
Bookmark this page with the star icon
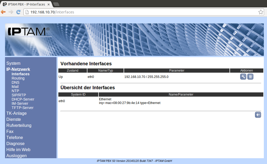pyautogui.click(x=260, y=12)
